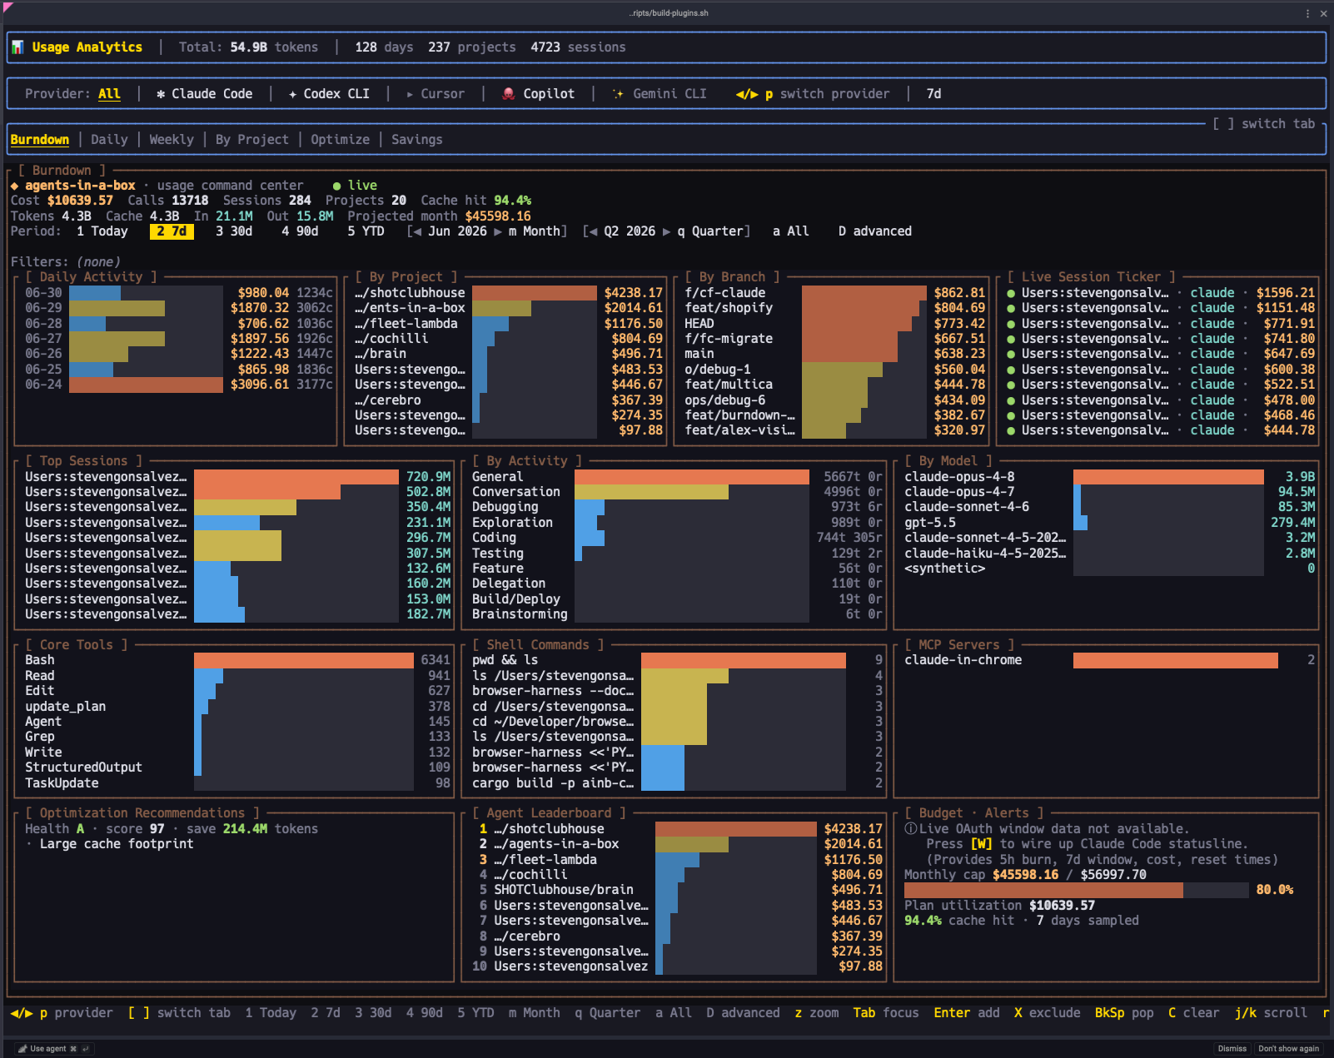
Task: Click the Filters (none) field
Action: click(x=66, y=262)
